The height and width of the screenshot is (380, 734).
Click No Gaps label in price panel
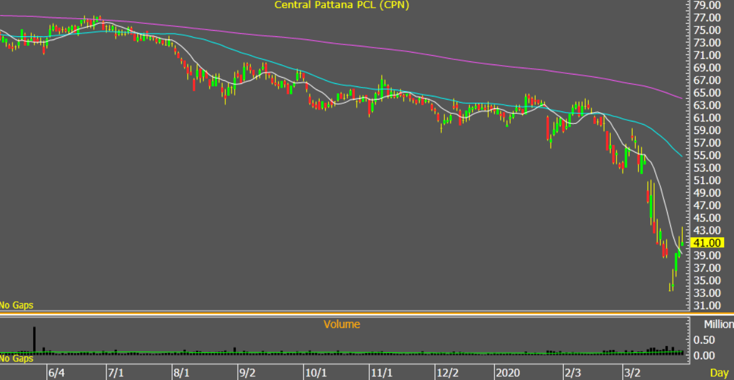coord(17,305)
